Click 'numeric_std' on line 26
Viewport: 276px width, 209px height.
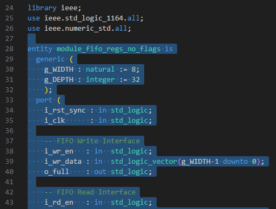[87, 29]
